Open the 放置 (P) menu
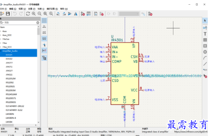This screenshot has width=211, height=136. (32, 9)
